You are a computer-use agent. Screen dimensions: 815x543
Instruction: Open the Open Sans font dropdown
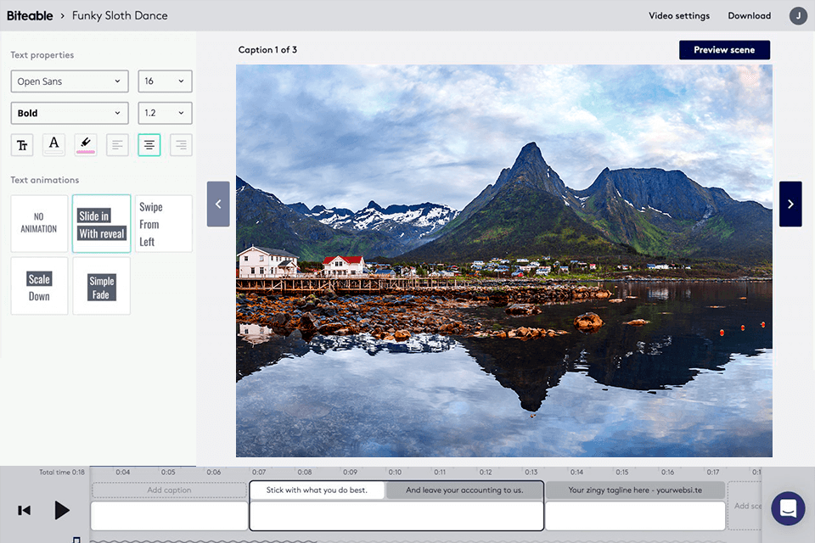coord(69,81)
